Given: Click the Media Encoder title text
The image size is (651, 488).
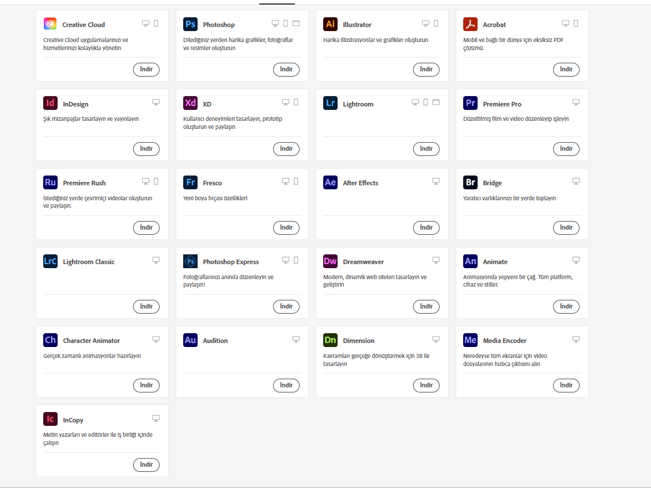Looking at the screenshot, I should (505, 341).
